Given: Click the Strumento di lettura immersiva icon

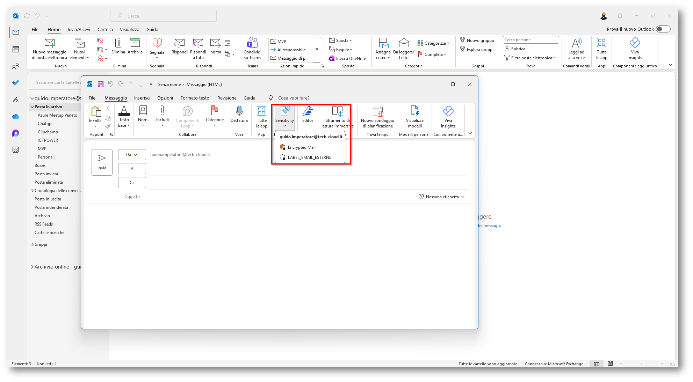Looking at the screenshot, I should pyautogui.click(x=337, y=111).
